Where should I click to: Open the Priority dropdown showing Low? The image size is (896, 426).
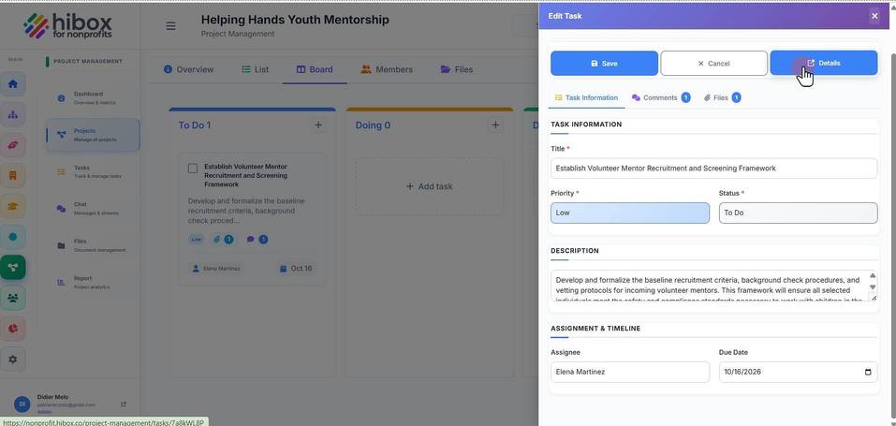pyautogui.click(x=630, y=213)
